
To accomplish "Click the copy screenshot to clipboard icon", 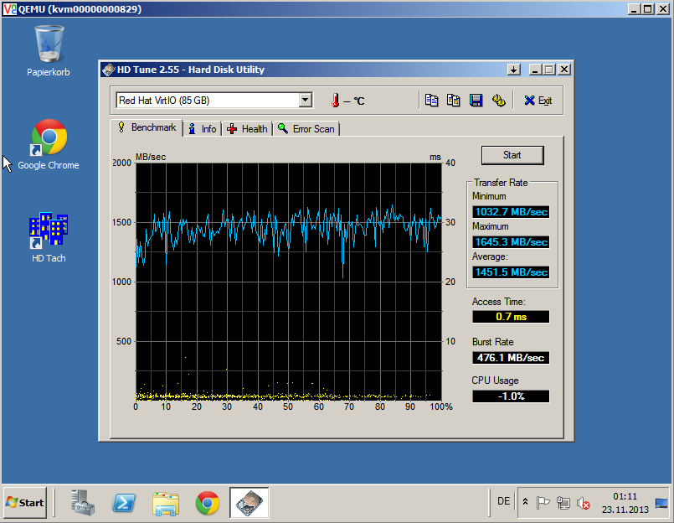I will [454, 101].
